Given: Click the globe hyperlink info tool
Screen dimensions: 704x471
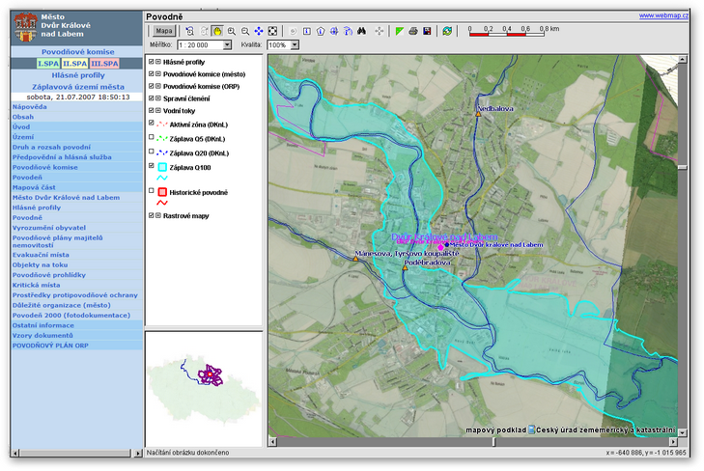Looking at the screenshot, I should tap(334, 31).
